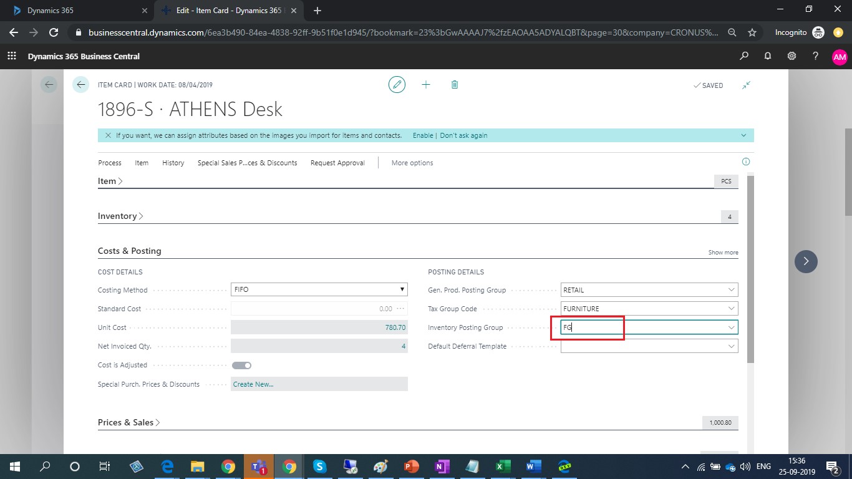
Task: Open the History menu
Action: pos(173,163)
